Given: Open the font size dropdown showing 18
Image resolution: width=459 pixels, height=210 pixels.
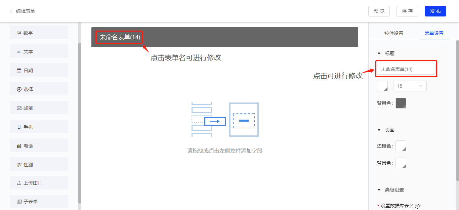Looking at the screenshot, I should click(x=410, y=86).
